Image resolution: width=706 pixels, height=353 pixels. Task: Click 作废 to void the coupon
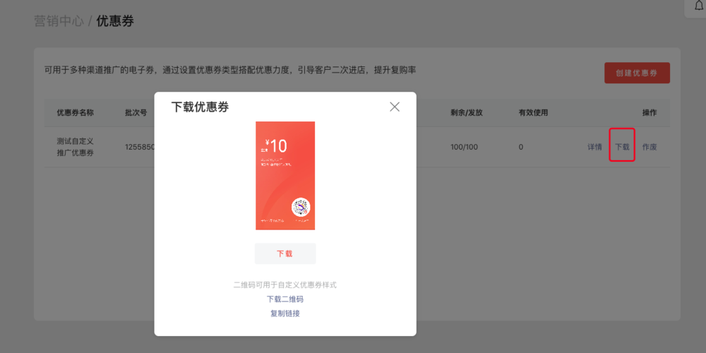tap(650, 148)
